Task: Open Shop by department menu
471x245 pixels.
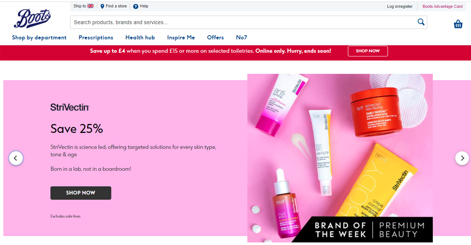Action: (39, 38)
